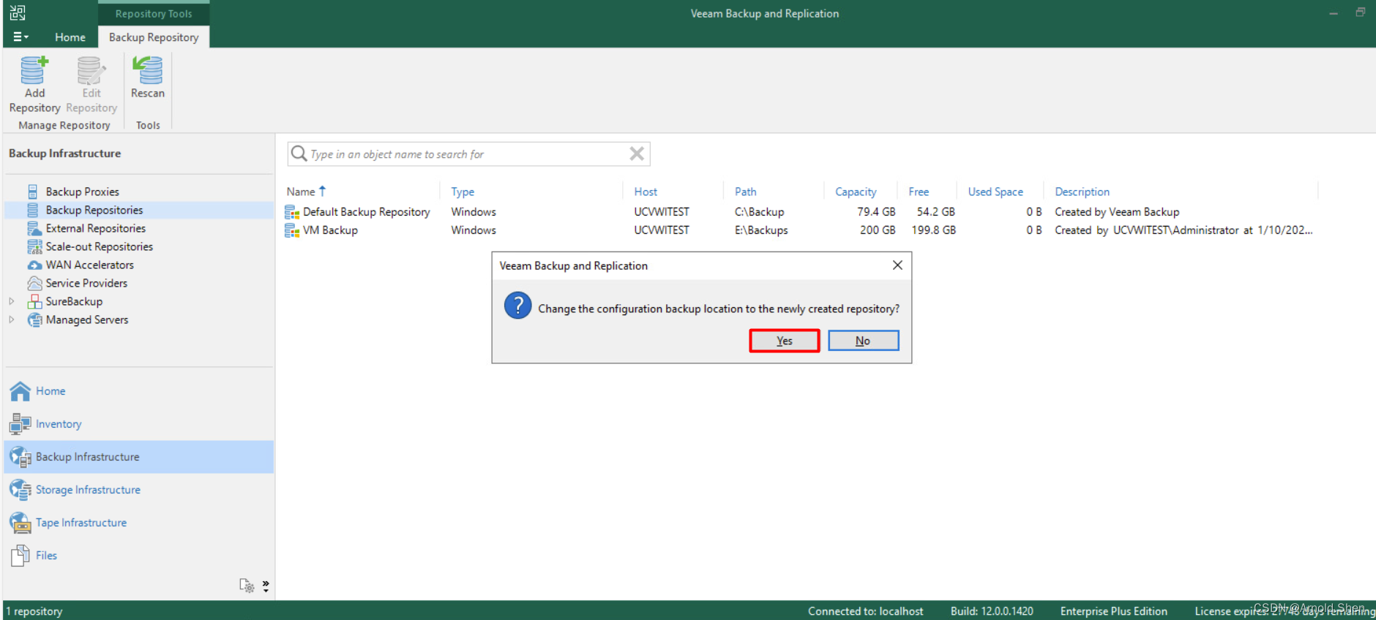
Task: Open navigation pane options gear icon
Action: click(x=247, y=586)
